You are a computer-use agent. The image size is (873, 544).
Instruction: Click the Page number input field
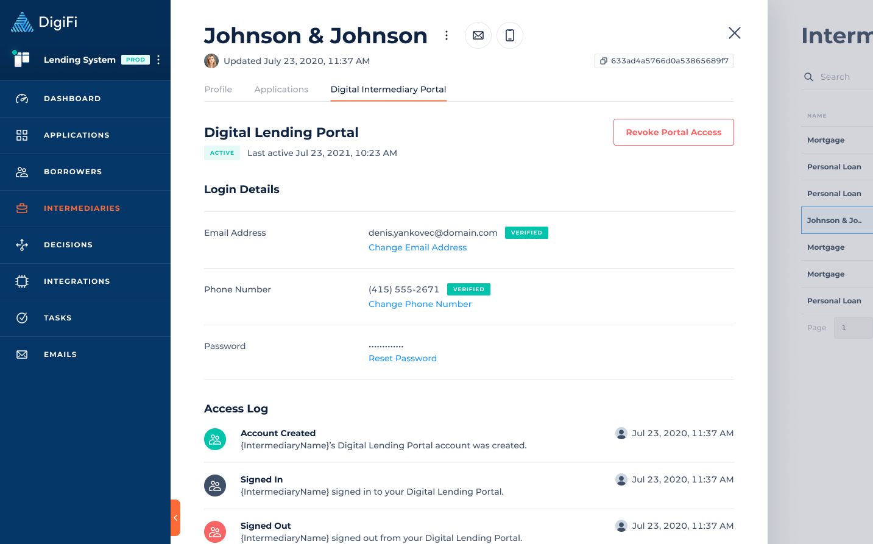click(854, 328)
